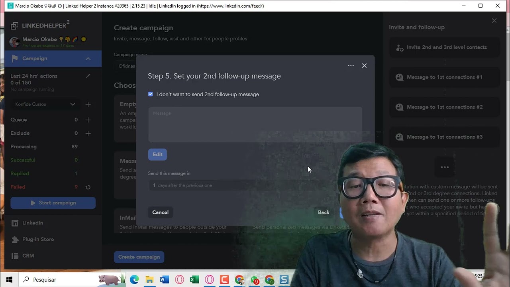Open Snagit from the taskbar
Viewport: 510px width, 287px height.
point(284,280)
